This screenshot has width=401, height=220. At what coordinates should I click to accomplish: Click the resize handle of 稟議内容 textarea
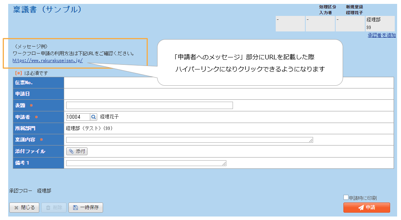[x=311, y=141]
